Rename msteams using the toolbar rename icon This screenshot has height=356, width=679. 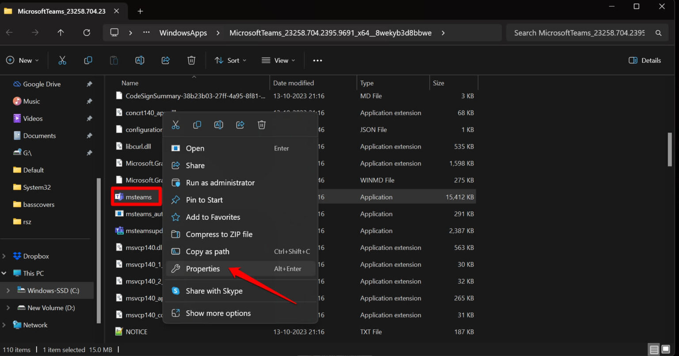pyautogui.click(x=140, y=60)
